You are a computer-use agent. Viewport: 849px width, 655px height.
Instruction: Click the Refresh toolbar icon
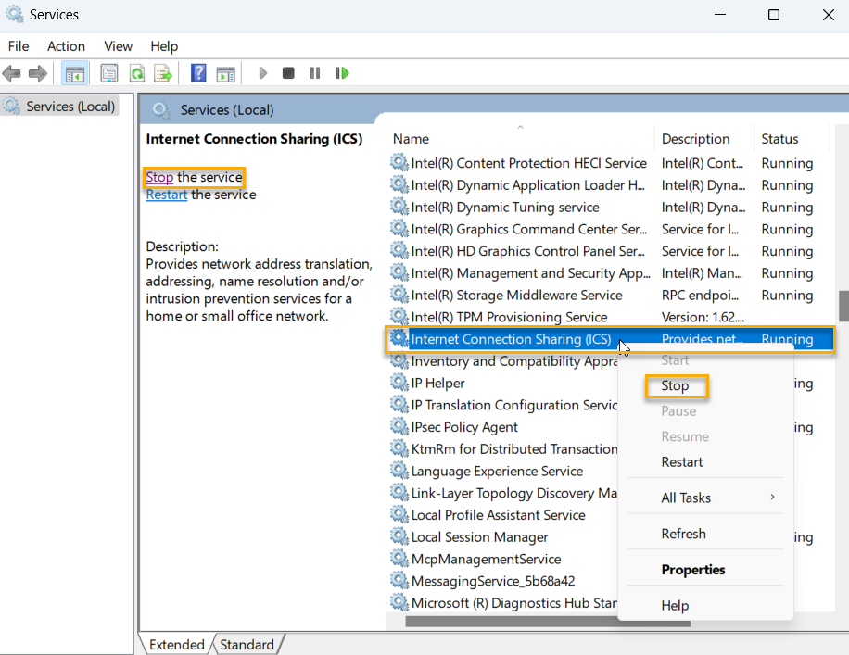(136, 73)
